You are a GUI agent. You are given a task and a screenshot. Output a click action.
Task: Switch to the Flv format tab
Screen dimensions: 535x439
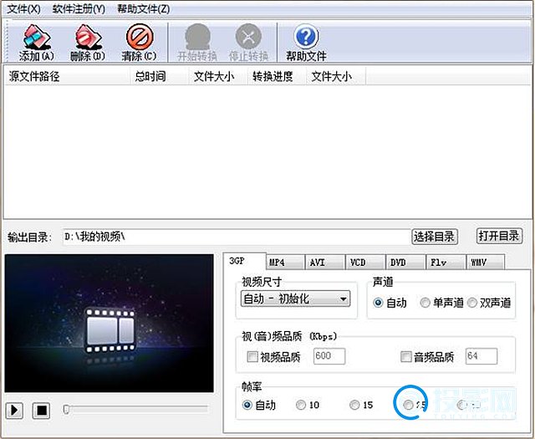446,263
